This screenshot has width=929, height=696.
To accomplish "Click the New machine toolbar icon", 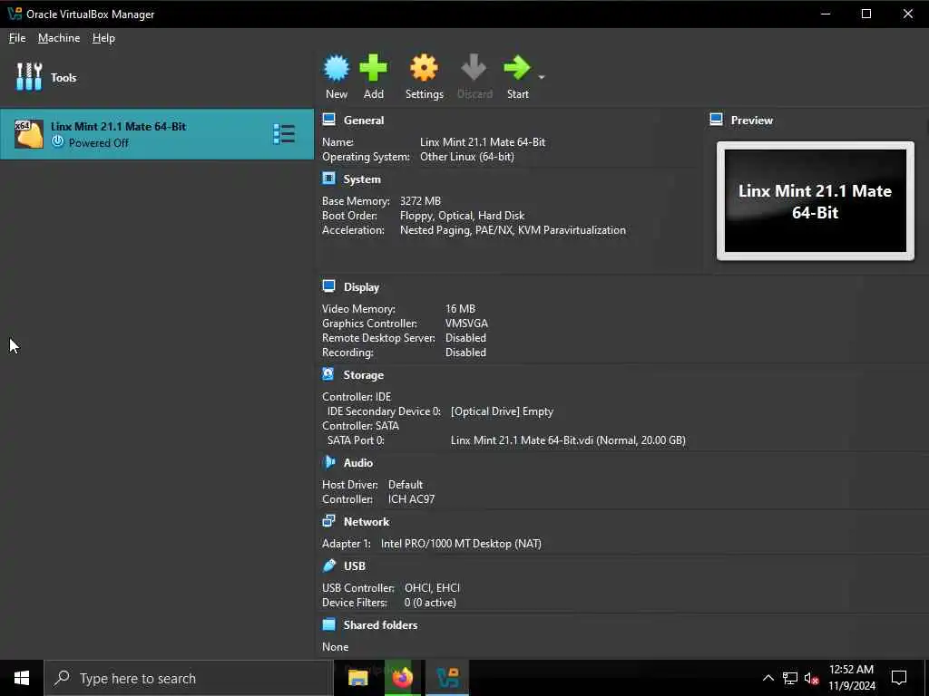I will coord(337,68).
